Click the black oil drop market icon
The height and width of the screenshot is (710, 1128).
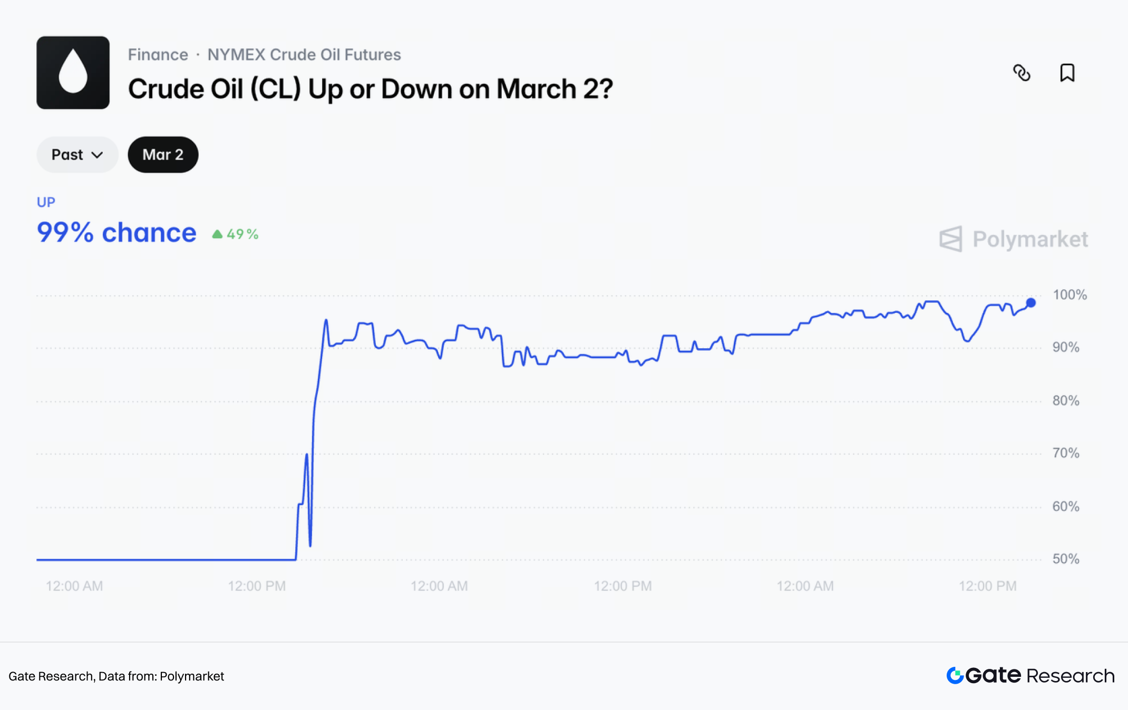(x=73, y=73)
